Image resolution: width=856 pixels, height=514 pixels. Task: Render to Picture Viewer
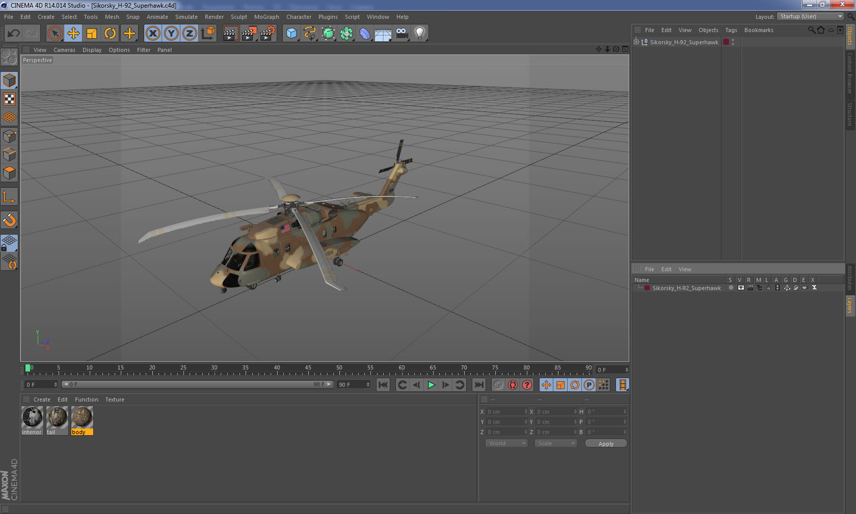tap(249, 34)
